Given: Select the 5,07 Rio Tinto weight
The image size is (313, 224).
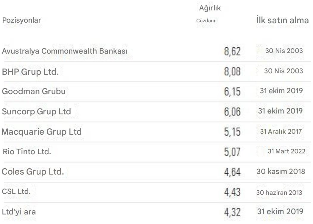Looking at the screenshot, I should pos(232,152).
